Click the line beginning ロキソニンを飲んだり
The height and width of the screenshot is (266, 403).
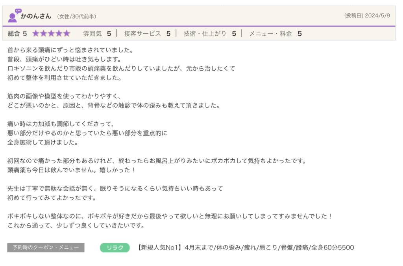[x=121, y=68]
